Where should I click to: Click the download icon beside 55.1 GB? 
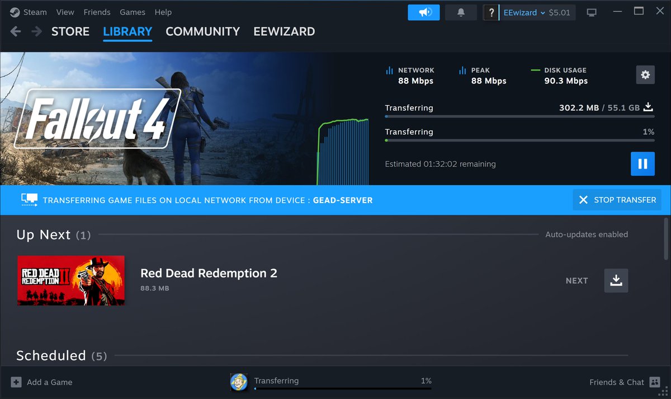(649, 107)
